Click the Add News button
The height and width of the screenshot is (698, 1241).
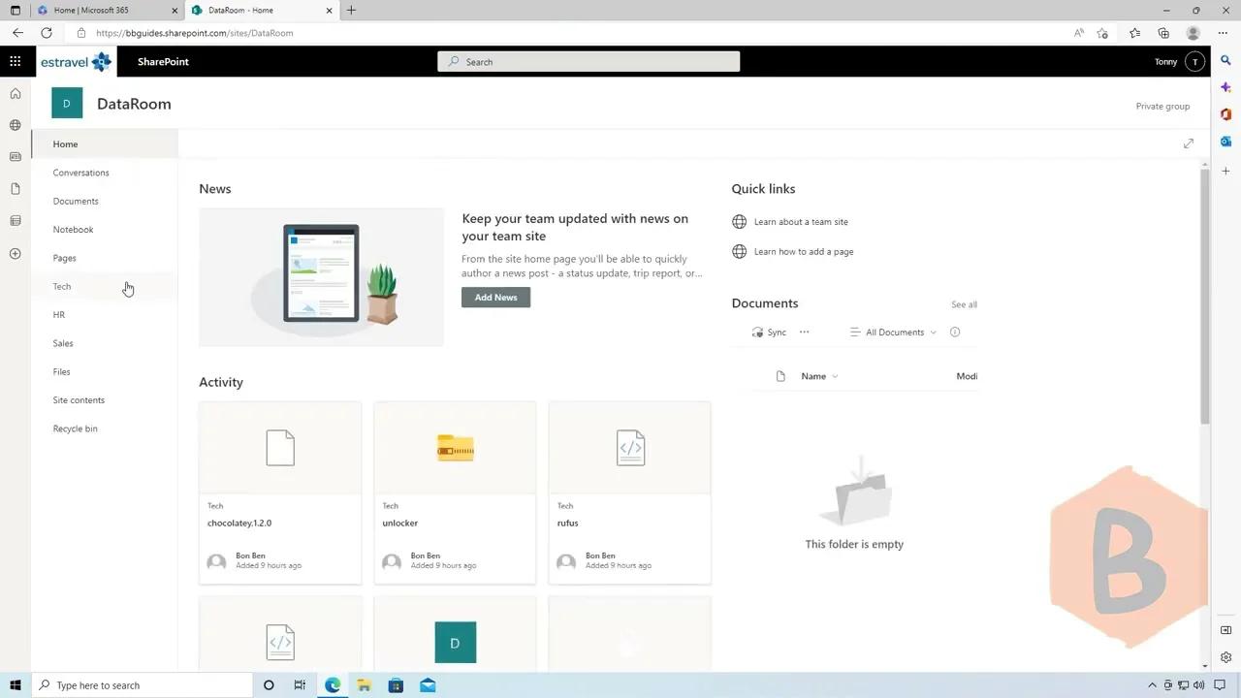click(495, 297)
